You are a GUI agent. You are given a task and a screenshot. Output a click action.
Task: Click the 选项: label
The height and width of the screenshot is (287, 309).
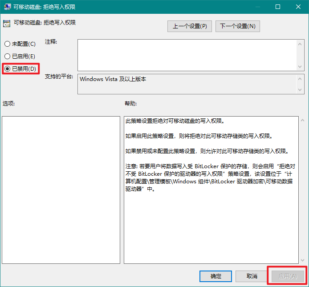point(8,103)
